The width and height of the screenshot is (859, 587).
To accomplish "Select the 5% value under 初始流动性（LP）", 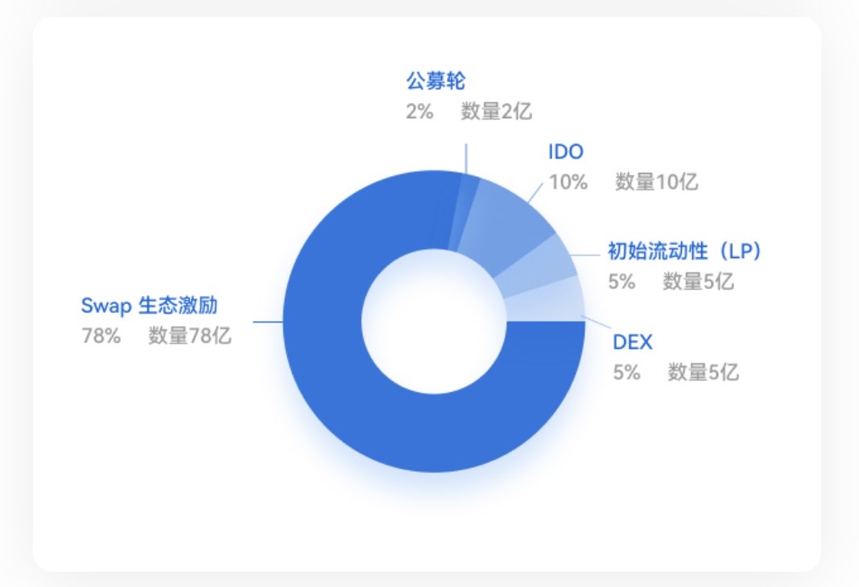I will pyautogui.click(x=622, y=281).
